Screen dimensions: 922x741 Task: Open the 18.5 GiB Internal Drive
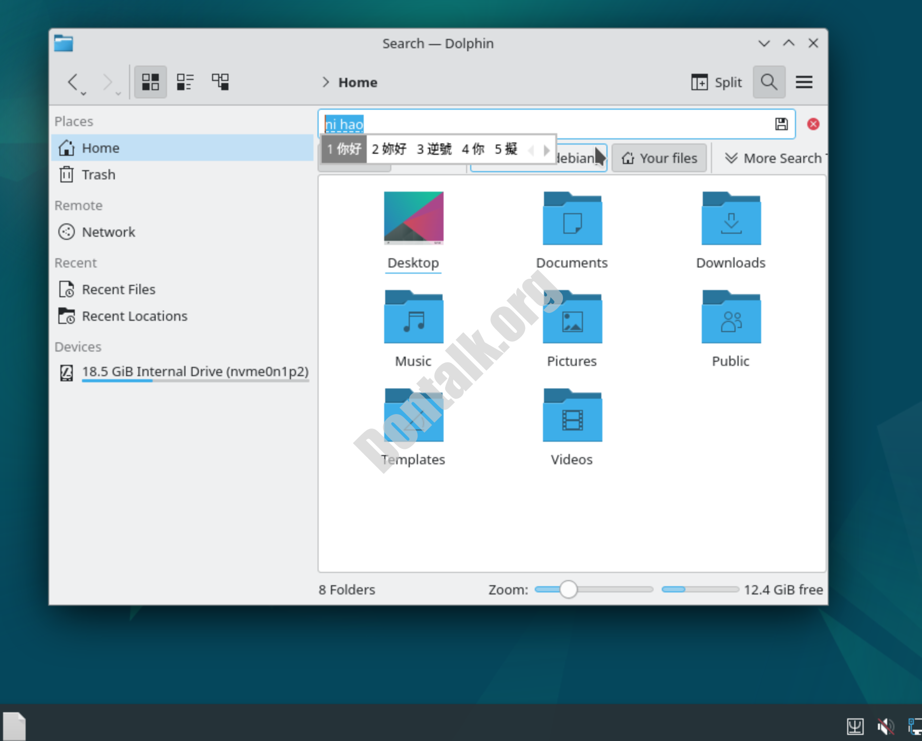tap(195, 372)
